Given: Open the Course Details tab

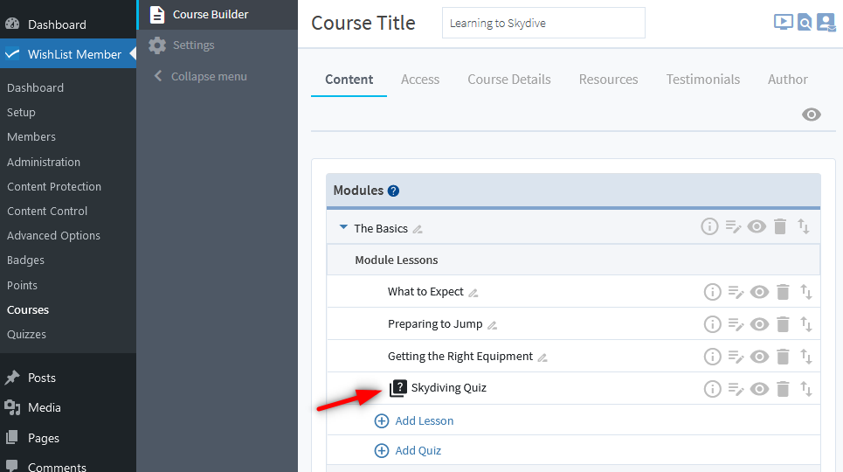Looking at the screenshot, I should [x=509, y=79].
